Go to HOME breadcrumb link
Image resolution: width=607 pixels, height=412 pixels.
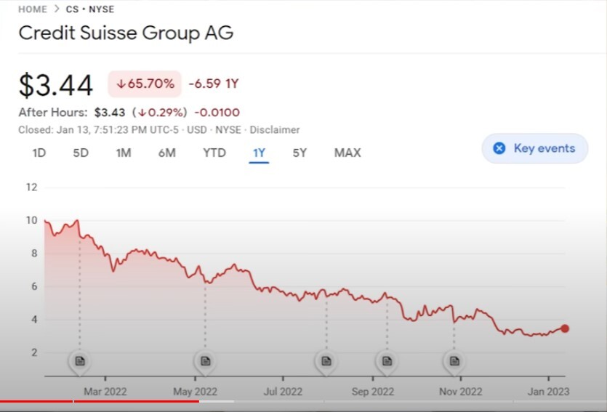click(33, 9)
